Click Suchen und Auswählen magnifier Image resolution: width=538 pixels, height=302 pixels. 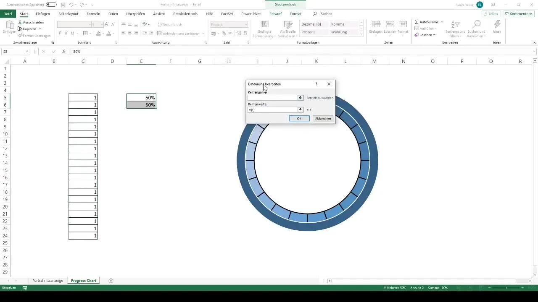pyautogui.click(x=476, y=24)
